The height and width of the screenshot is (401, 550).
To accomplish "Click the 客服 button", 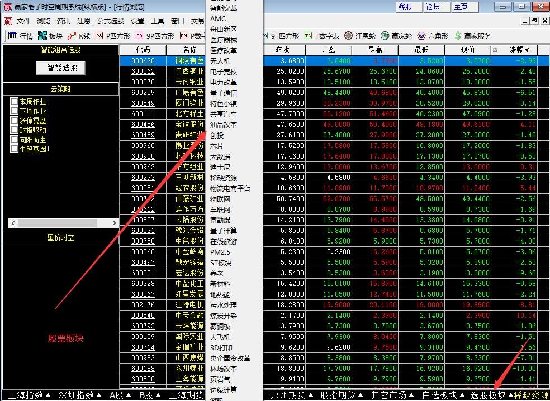I will pos(409,7).
